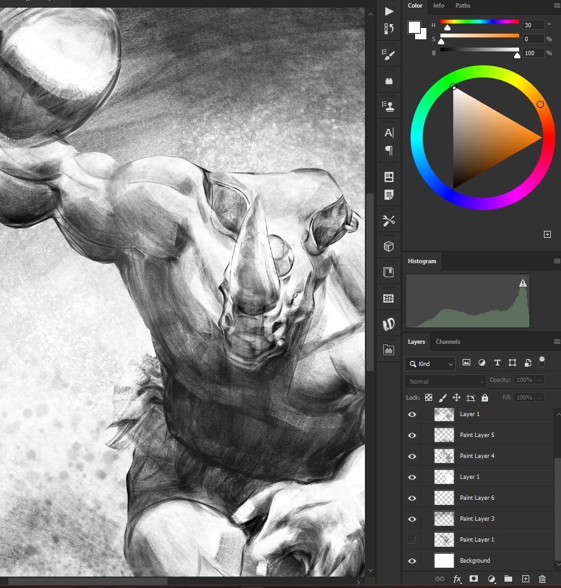
Task: Select the Paint Layer 6 row
Action: coord(478,498)
